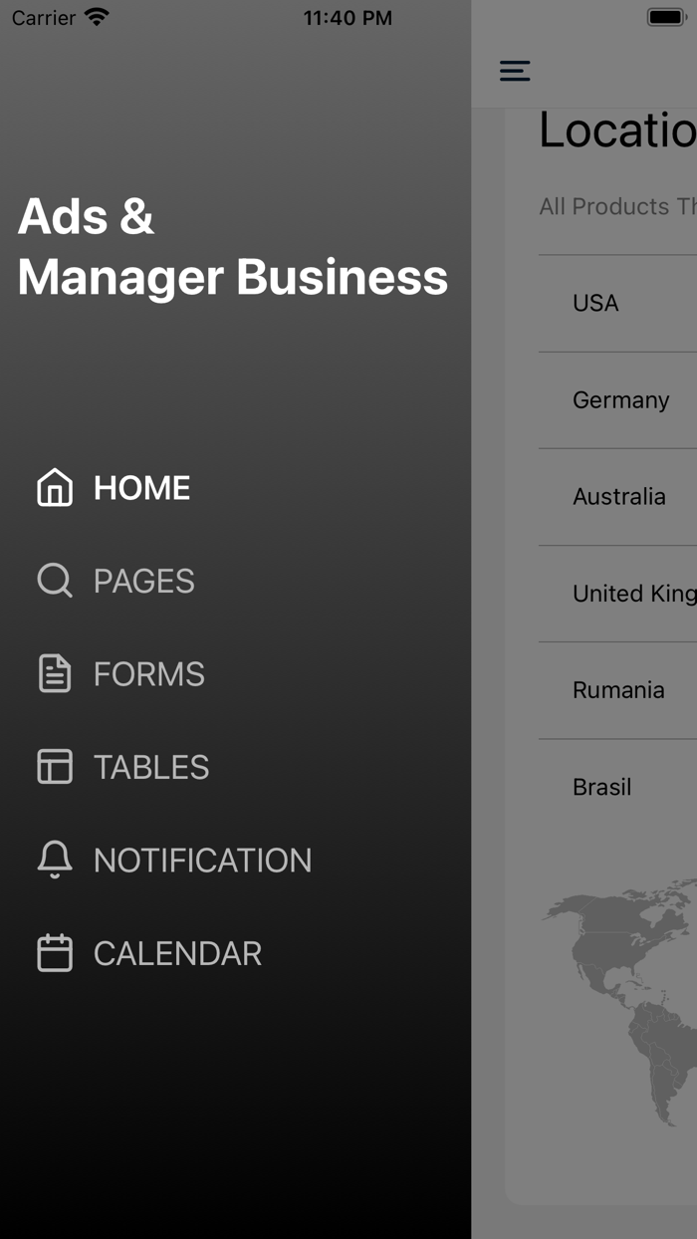The height and width of the screenshot is (1239, 697).
Task: Choose Australia in the locations list
Action: click(x=619, y=496)
